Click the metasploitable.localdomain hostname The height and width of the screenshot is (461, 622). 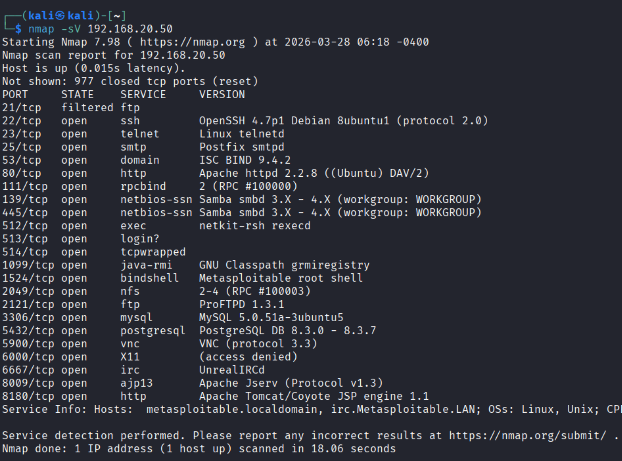tap(232, 409)
